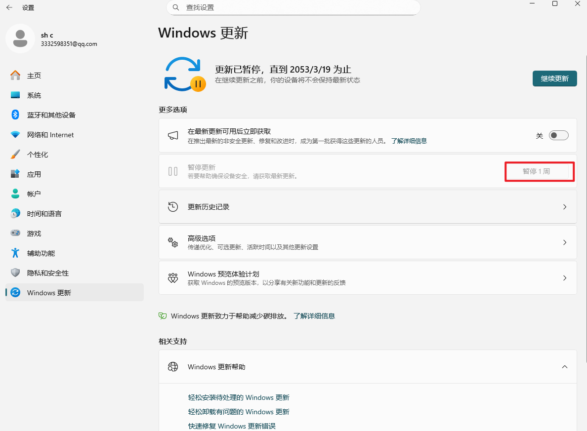Select 游戏 in sidebar
This screenshot has height=431, width=587.
[x=75, y=233]
